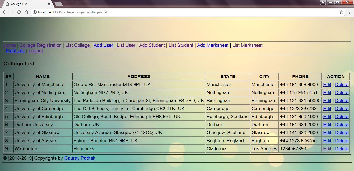Click the browser profile icon at top right
The image size is (354, 171).
point(322,2)
